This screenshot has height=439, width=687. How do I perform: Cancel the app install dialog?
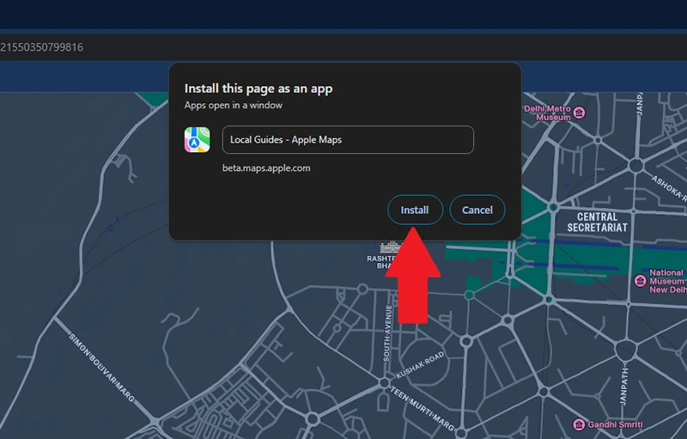(477, 210)
